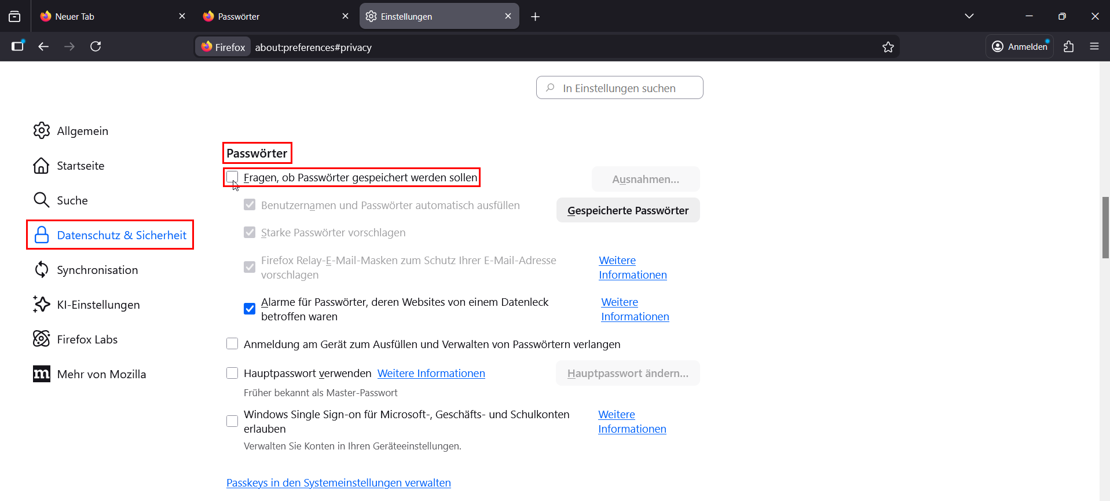Click the Startseite house icon
Image resolution: width=1110 pixels, height=501 pixels.
coord(42,165)
